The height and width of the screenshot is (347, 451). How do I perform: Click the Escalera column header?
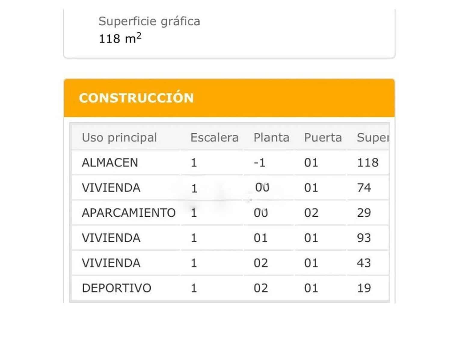click(x=214, y=138)
